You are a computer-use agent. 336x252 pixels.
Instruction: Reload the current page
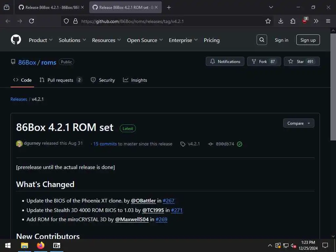pos(31,21)
